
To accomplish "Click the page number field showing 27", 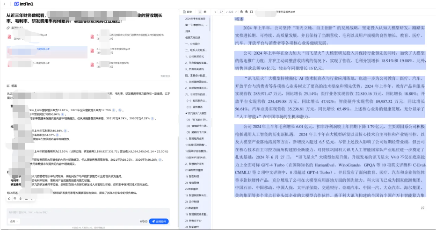I will (221, 12).
